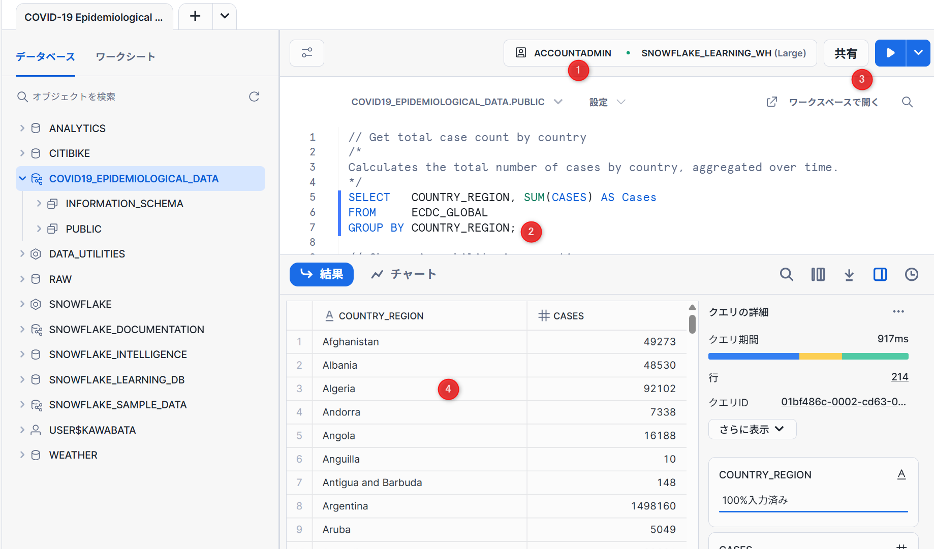Open the worksheet tab options dropdown arrow
The width and height of the screenshot is (934, 549).
225,16
